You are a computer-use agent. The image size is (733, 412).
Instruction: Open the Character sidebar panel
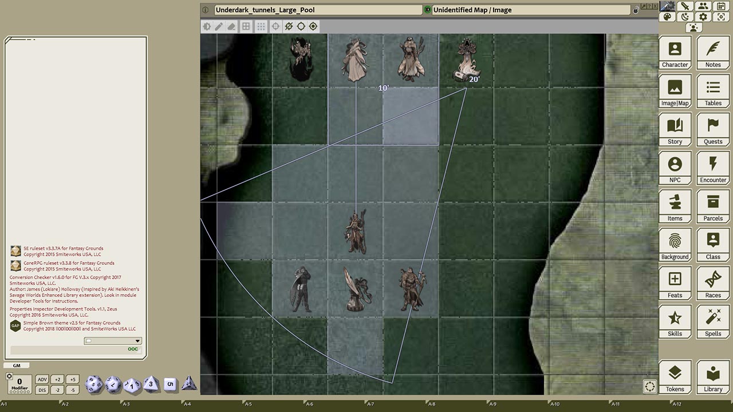(675, 53)
